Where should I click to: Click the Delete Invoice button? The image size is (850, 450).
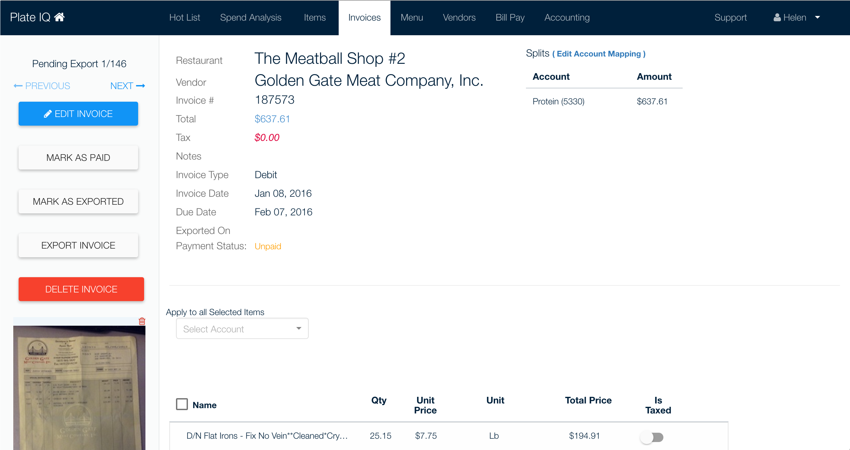pyautogui.click(x=81, y=289)
